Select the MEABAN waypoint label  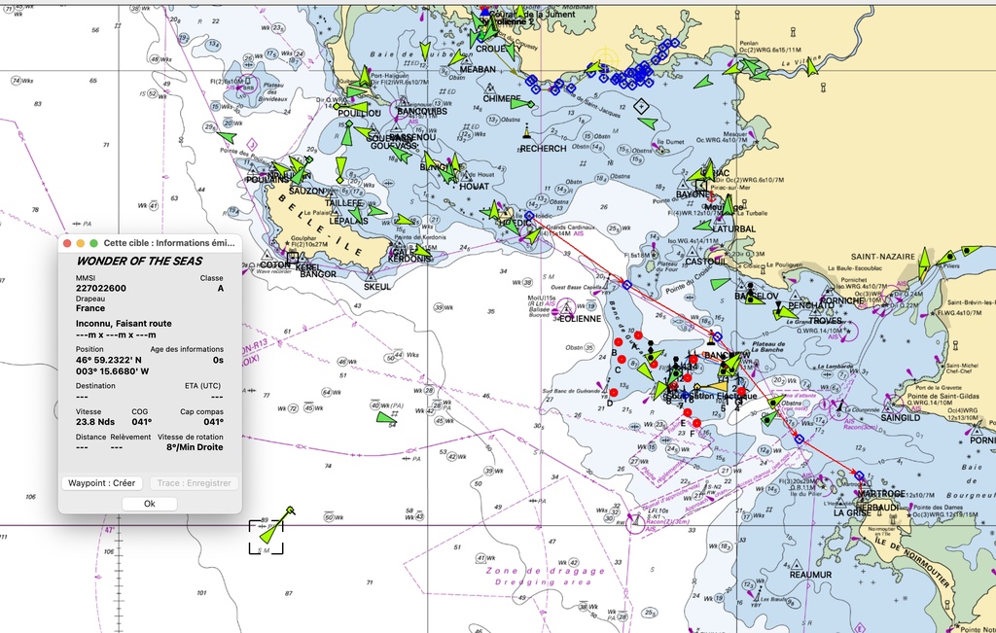pos(478,69)
